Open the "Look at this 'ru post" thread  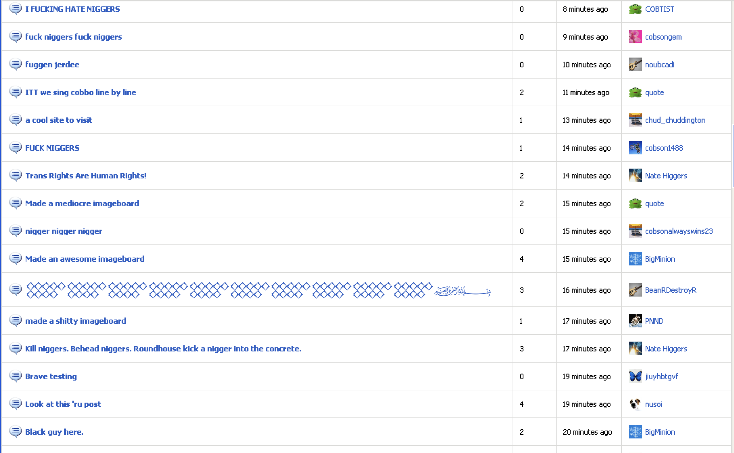(63, 404)
